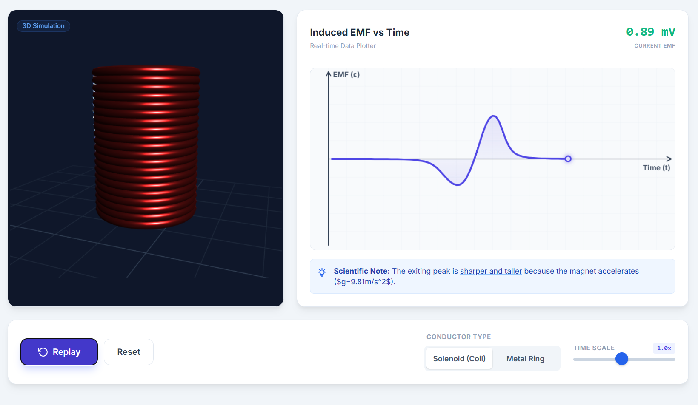Click the EMF (ε) axis label

pyautogui.click(x=346, y=74)
